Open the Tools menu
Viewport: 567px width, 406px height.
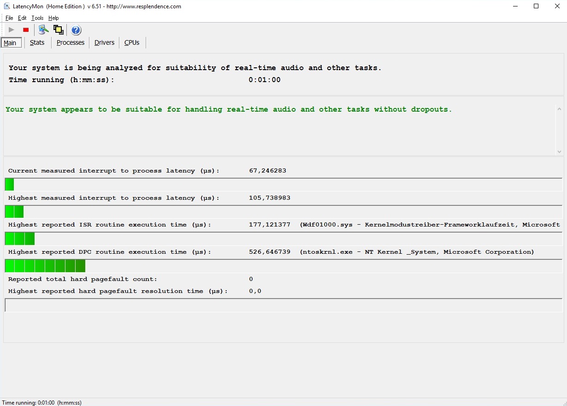point(37,18)
